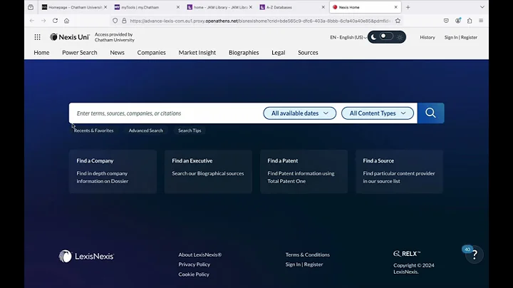
Task: Open Search Tips
Action: (190, 130)
